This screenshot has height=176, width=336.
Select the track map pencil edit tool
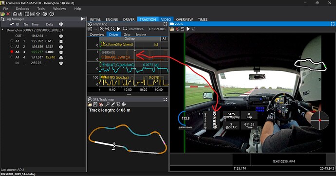click(x=112, y=105)
